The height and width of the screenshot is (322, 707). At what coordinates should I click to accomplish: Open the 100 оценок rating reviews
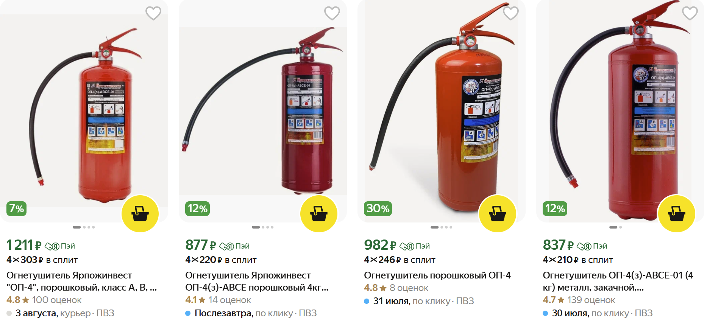tap(56, 300)
